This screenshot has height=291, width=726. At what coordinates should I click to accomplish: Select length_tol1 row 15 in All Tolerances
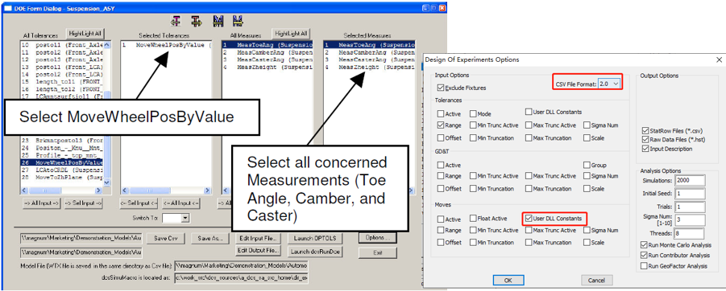coord(62,81)
